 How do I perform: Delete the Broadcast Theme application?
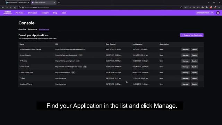(x=194, y=84)
